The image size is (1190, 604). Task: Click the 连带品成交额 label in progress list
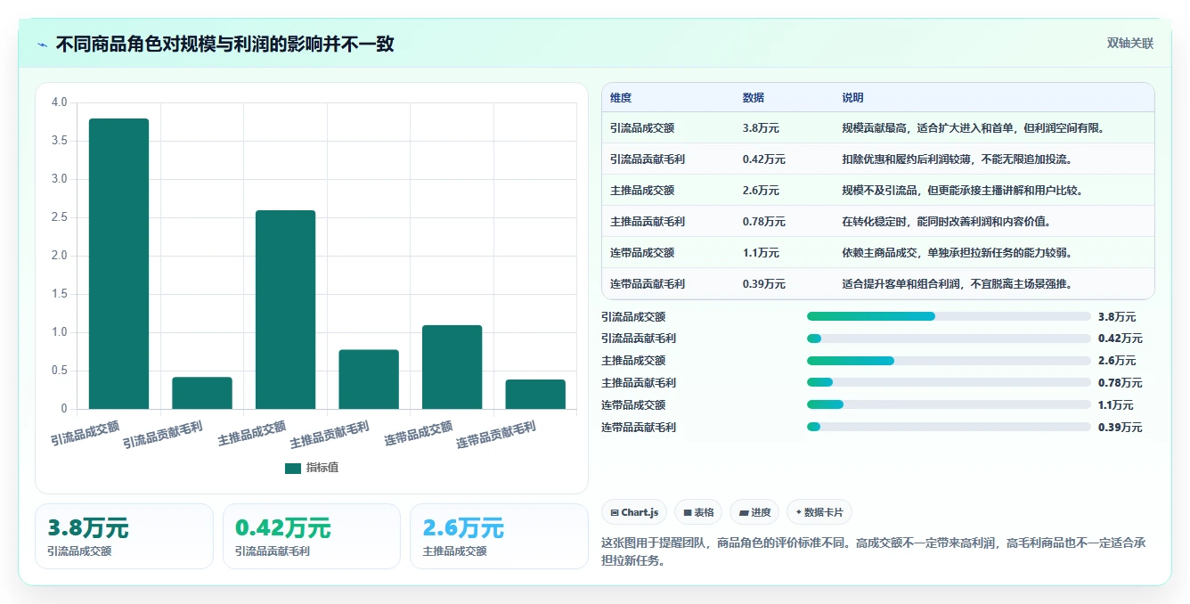click(633, 405)
